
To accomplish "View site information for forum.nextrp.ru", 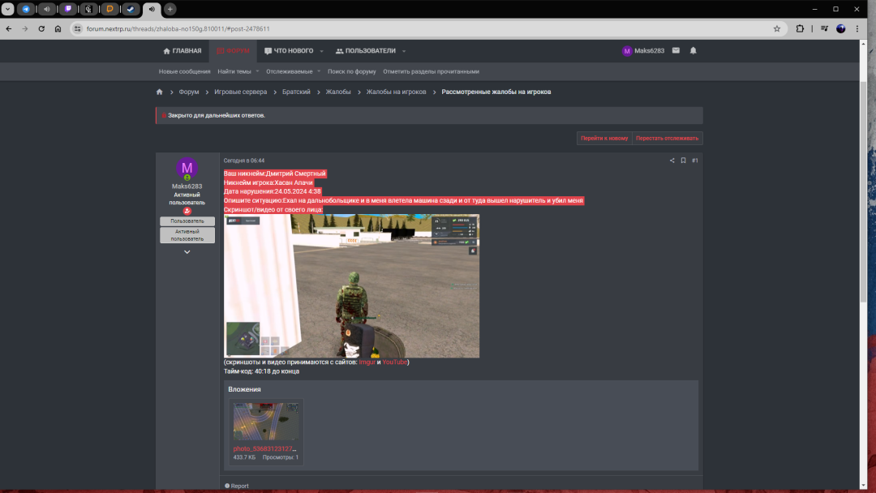I will (x=78, y=28).
